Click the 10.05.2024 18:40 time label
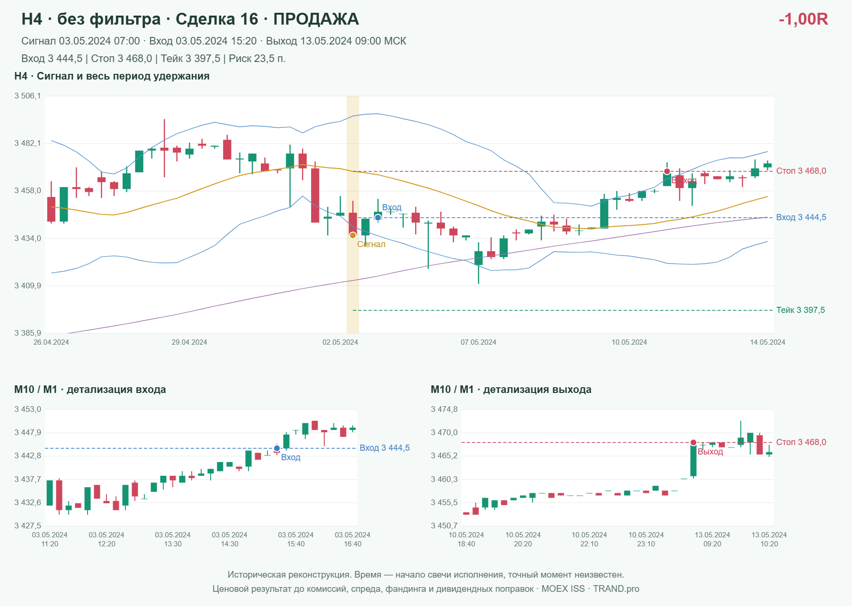 click(x=466, y=539)
